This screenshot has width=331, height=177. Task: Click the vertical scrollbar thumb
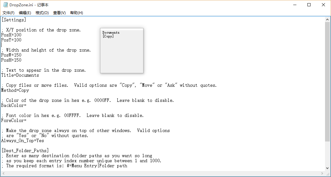[x=328, y=82]
